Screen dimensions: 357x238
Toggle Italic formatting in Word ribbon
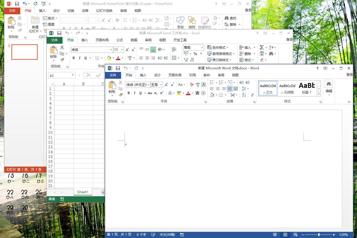(x=135, y=93)
